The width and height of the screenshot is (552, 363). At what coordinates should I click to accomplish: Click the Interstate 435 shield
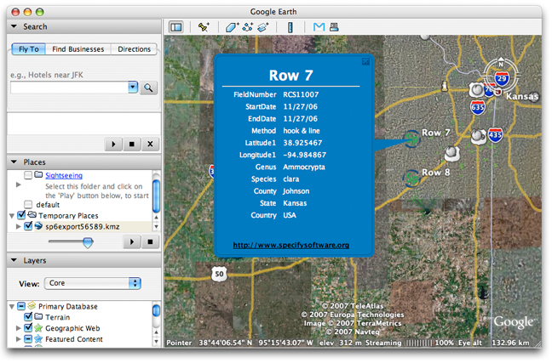(x=495, y=135)
